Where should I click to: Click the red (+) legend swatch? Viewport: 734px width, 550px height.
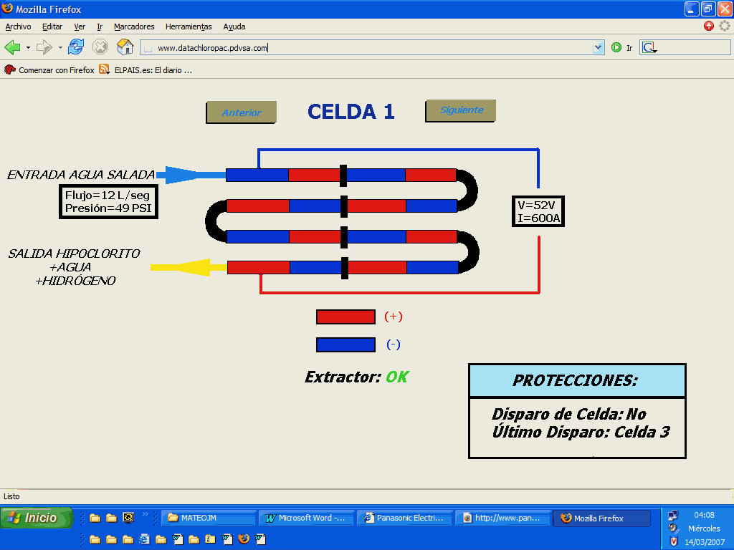tap(345, 317)
